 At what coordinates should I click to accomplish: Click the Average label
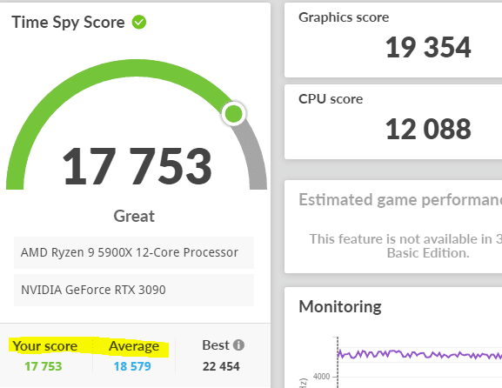click(134, 346)
